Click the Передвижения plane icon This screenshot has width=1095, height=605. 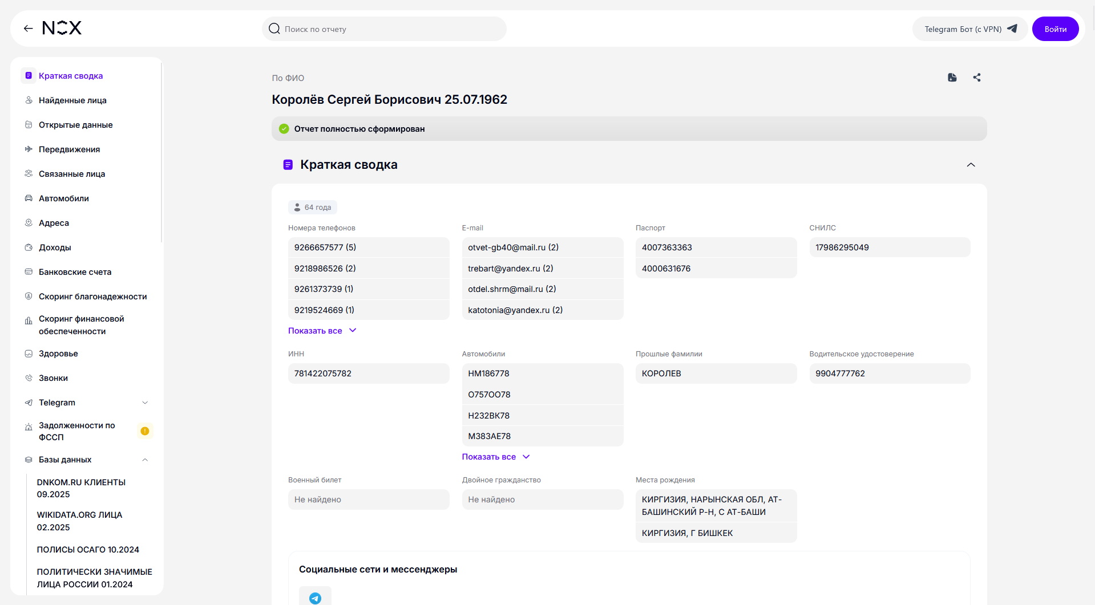(29, 149)
